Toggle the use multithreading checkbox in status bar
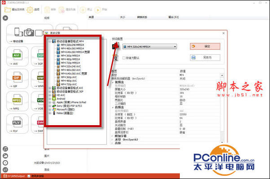The width and height of the screenshot is (270, 179). point(29,176)
